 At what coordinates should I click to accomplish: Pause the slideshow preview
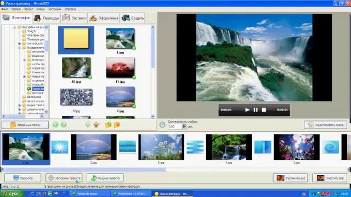tap(256, 110)
